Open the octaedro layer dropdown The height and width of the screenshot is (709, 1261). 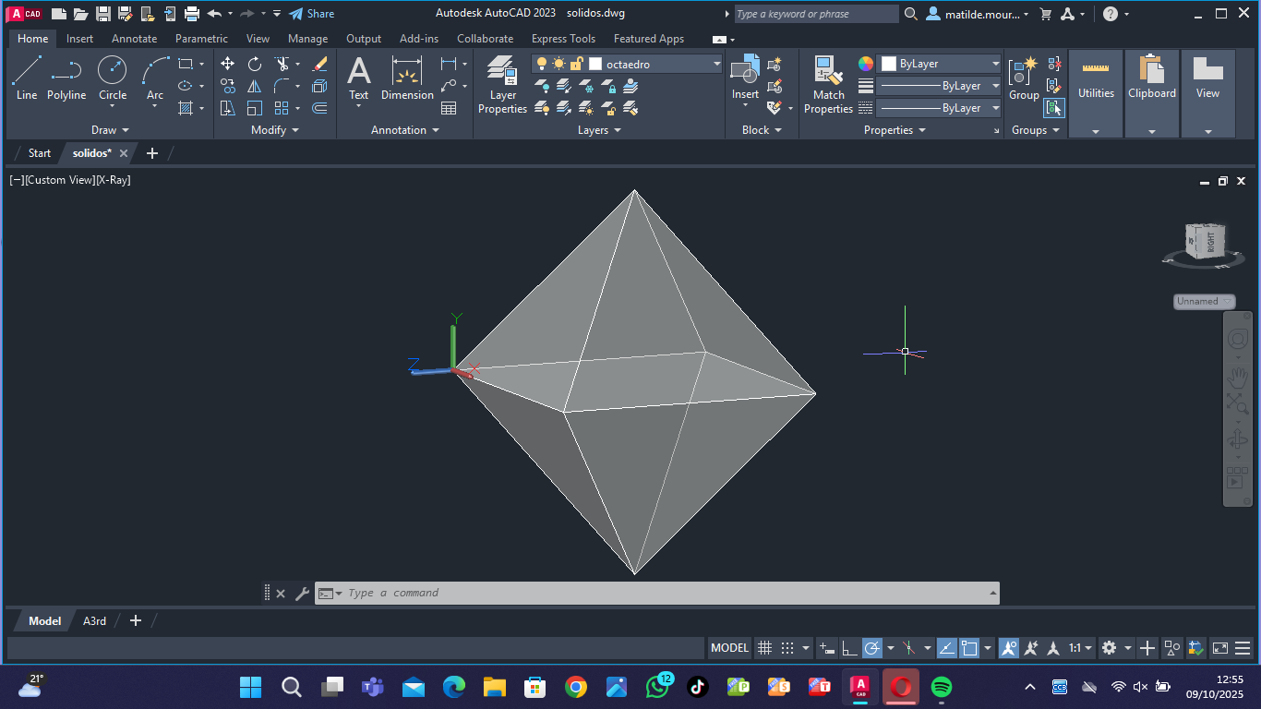pos(716,64)
